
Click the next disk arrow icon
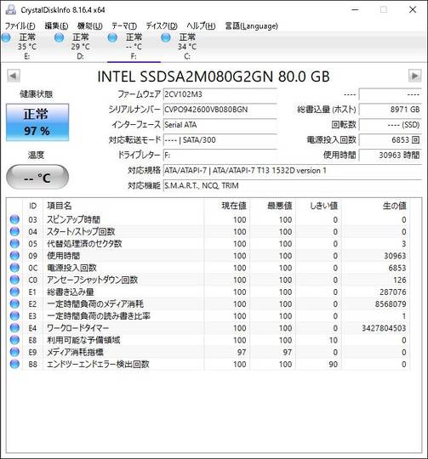(415, 76)
